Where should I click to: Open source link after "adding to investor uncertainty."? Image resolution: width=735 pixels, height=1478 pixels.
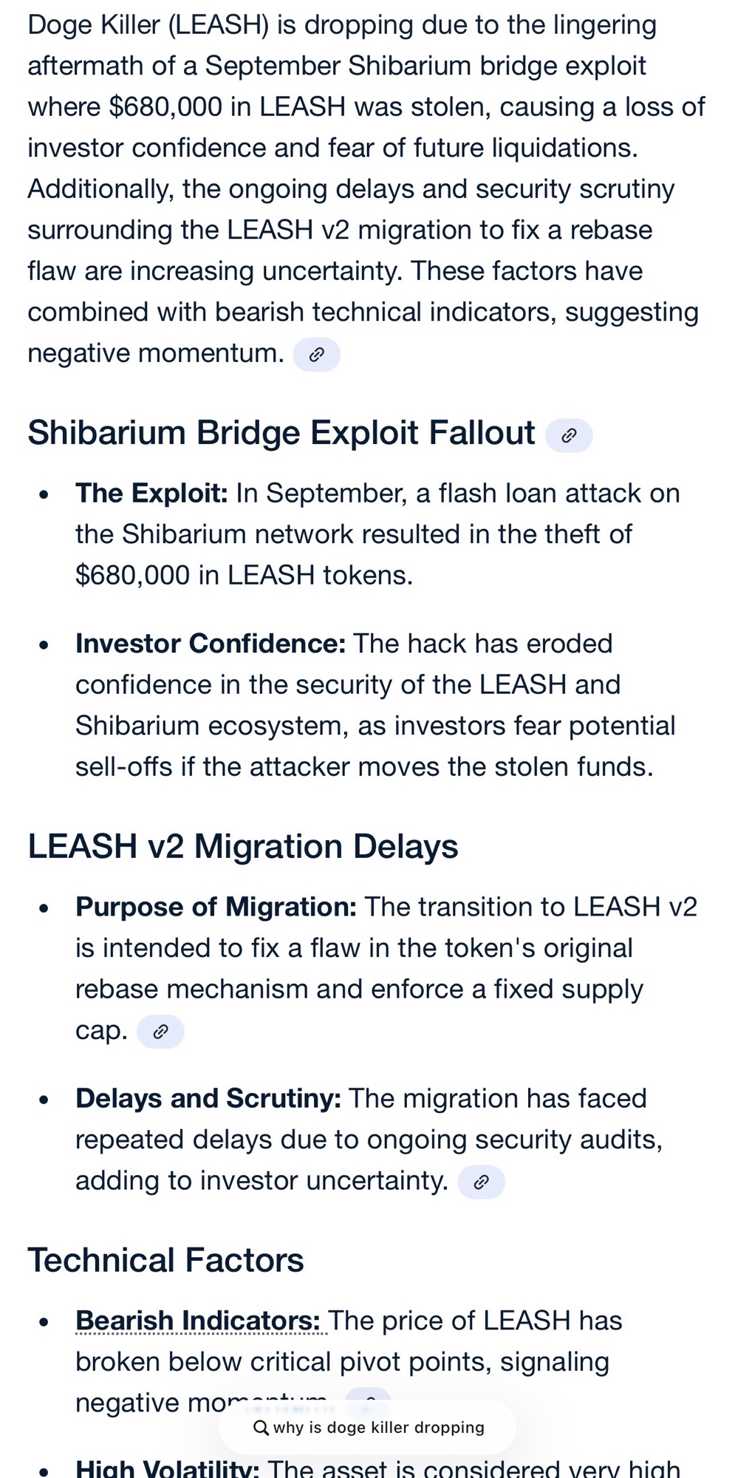481,1182
